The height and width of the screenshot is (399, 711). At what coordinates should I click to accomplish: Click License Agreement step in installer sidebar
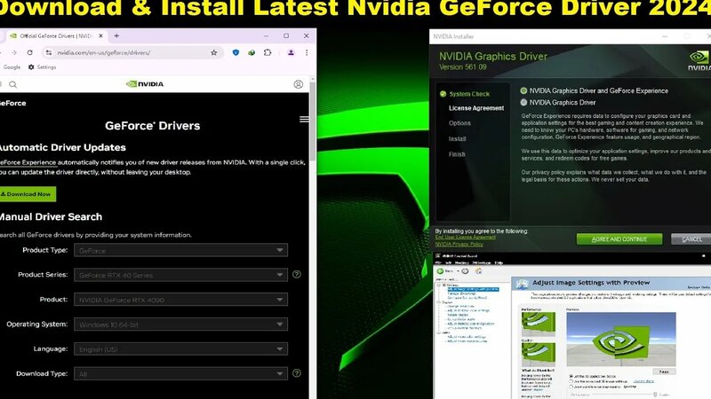click(476, 108)
